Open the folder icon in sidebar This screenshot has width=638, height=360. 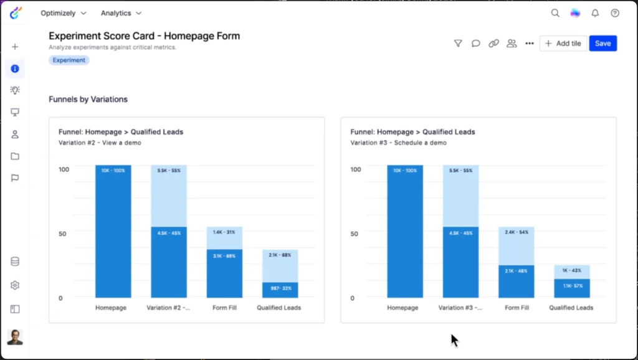(x=15, y=156)
